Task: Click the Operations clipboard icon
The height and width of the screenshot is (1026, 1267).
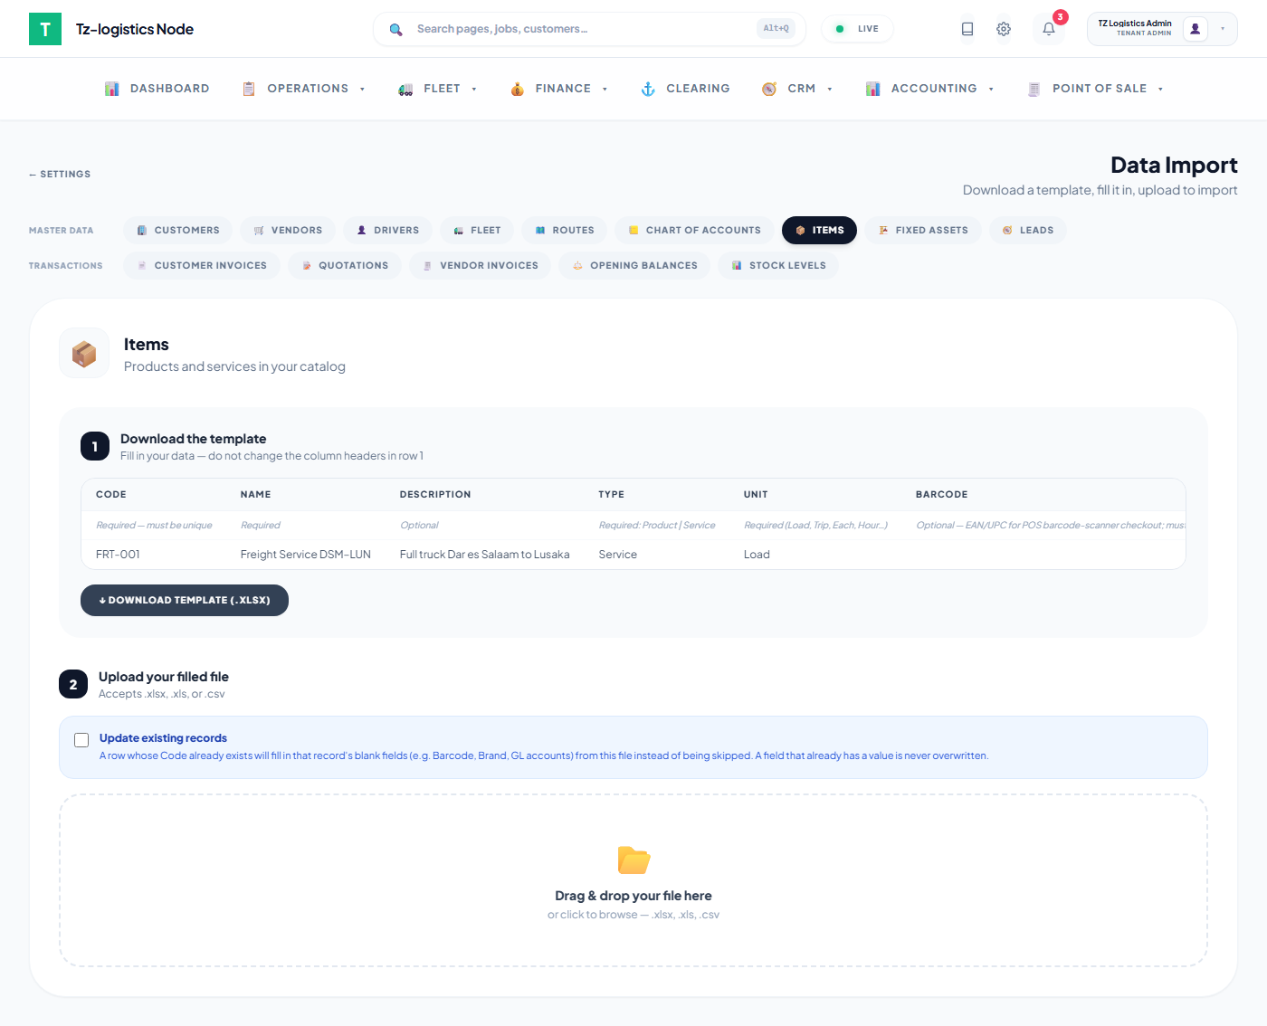Action: [x=249, y=89]
